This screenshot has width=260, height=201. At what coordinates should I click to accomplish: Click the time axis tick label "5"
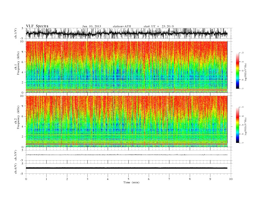click(128, 179)
